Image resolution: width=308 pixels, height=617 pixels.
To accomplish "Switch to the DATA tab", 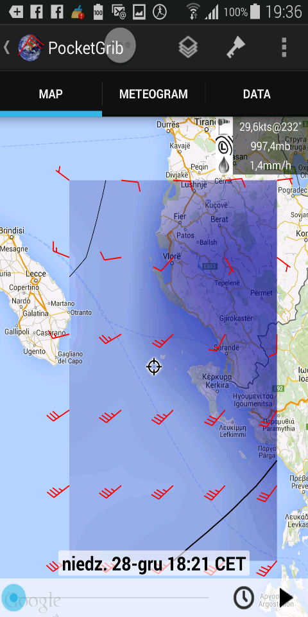I will coord(257,94).
